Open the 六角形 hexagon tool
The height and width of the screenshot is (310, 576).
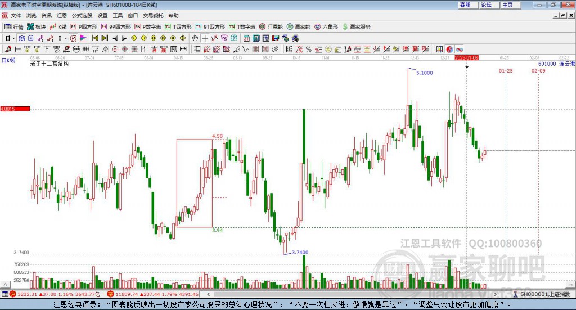tap(326, 27)
